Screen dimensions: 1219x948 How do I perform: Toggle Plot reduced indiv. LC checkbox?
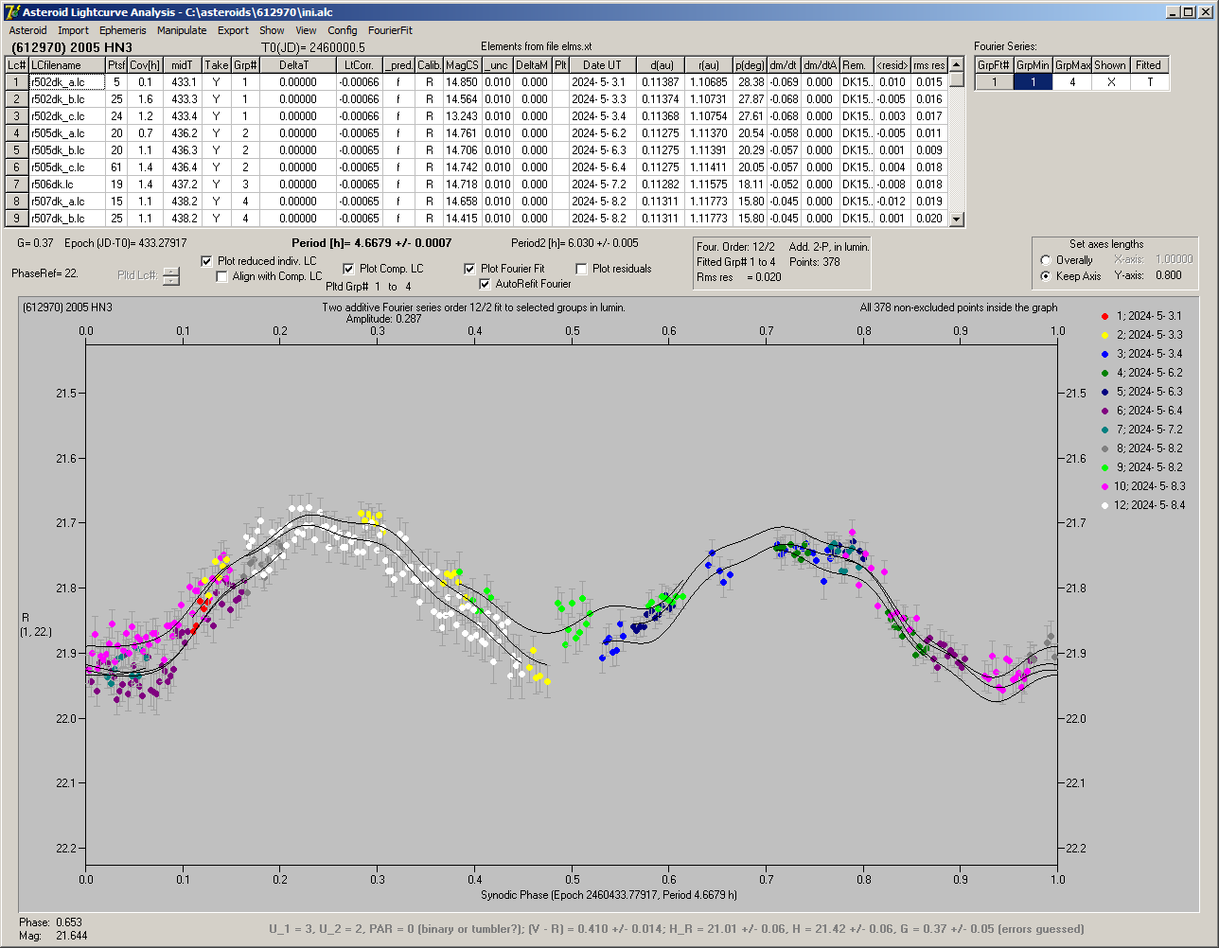point(207,261)
